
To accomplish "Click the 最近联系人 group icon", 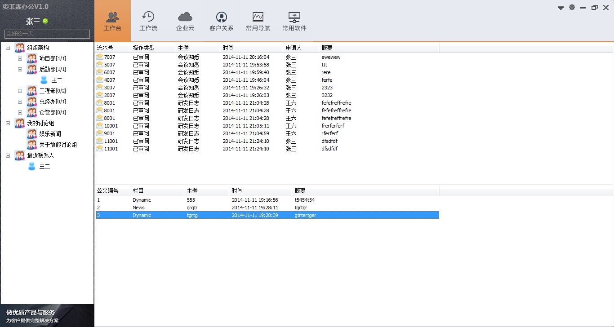I will (x=19, y=155).
